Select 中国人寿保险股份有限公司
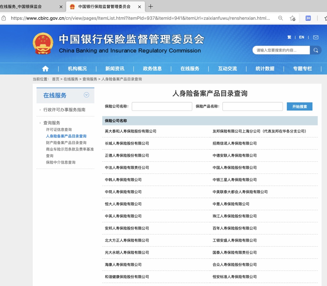This screenshot has width=327, height=286. (x=235, y=168)
